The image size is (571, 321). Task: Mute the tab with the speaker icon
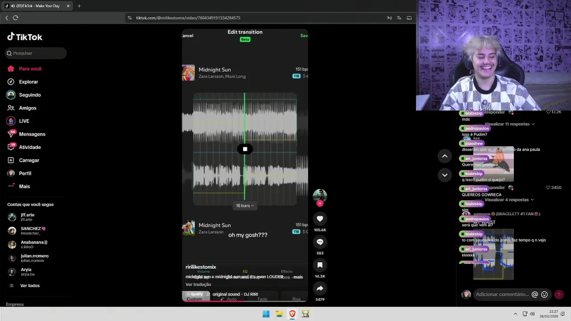tap(12, 6)
